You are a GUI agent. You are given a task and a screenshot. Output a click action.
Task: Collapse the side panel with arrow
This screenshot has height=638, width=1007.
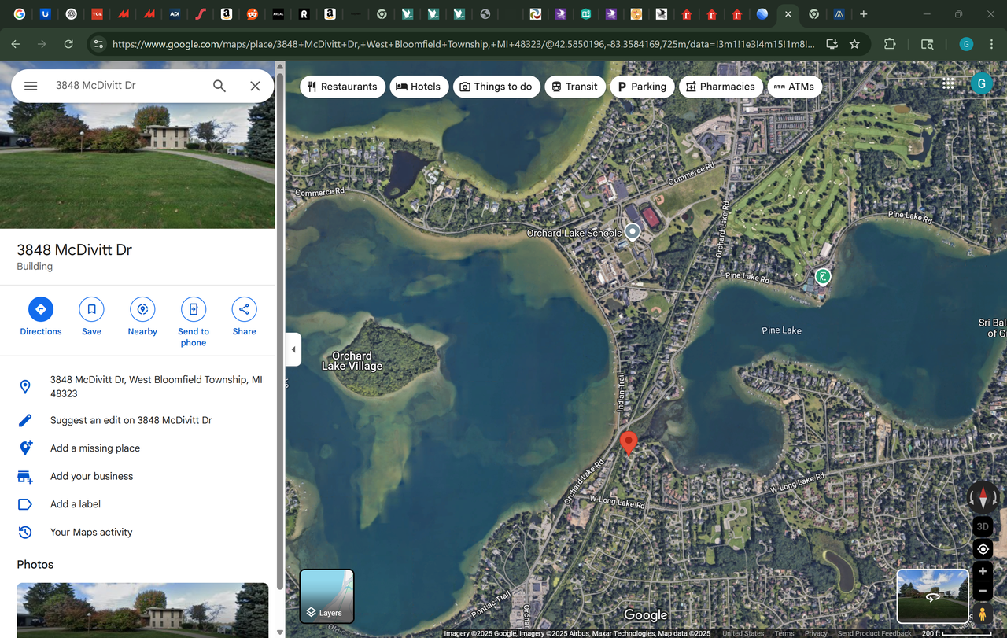(293, 349)
